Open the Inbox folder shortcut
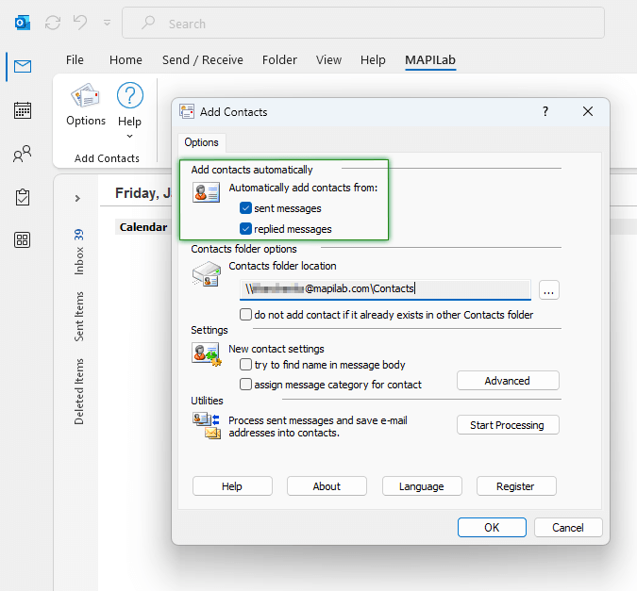Screen dimensions: 637x591 click(x=79, y=252)
